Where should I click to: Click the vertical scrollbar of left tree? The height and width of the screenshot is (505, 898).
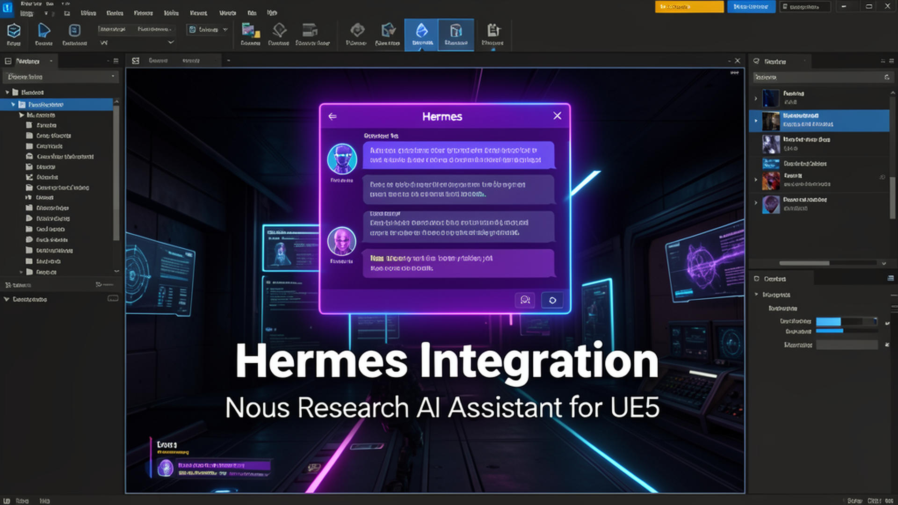(x=116, y=173)
